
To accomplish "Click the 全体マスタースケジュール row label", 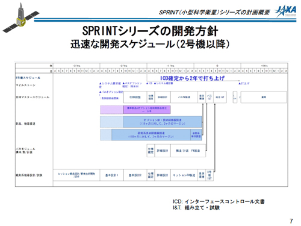I will click(33, 97).
